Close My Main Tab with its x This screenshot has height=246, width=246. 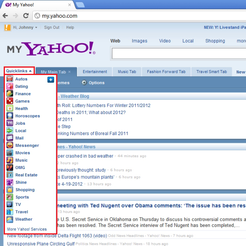coord(69,72)
